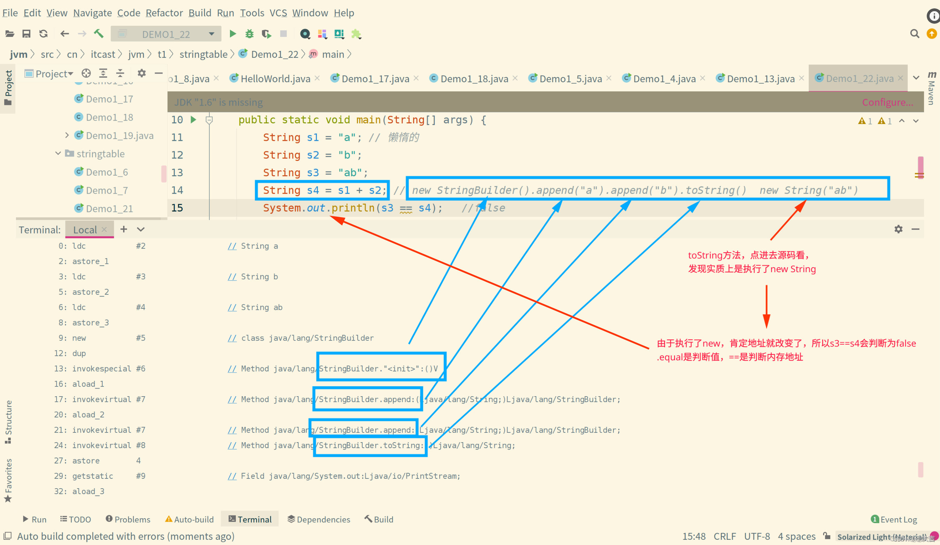Open Terminal settings gear icon
The image size is (940, 545).
(898, 229)
